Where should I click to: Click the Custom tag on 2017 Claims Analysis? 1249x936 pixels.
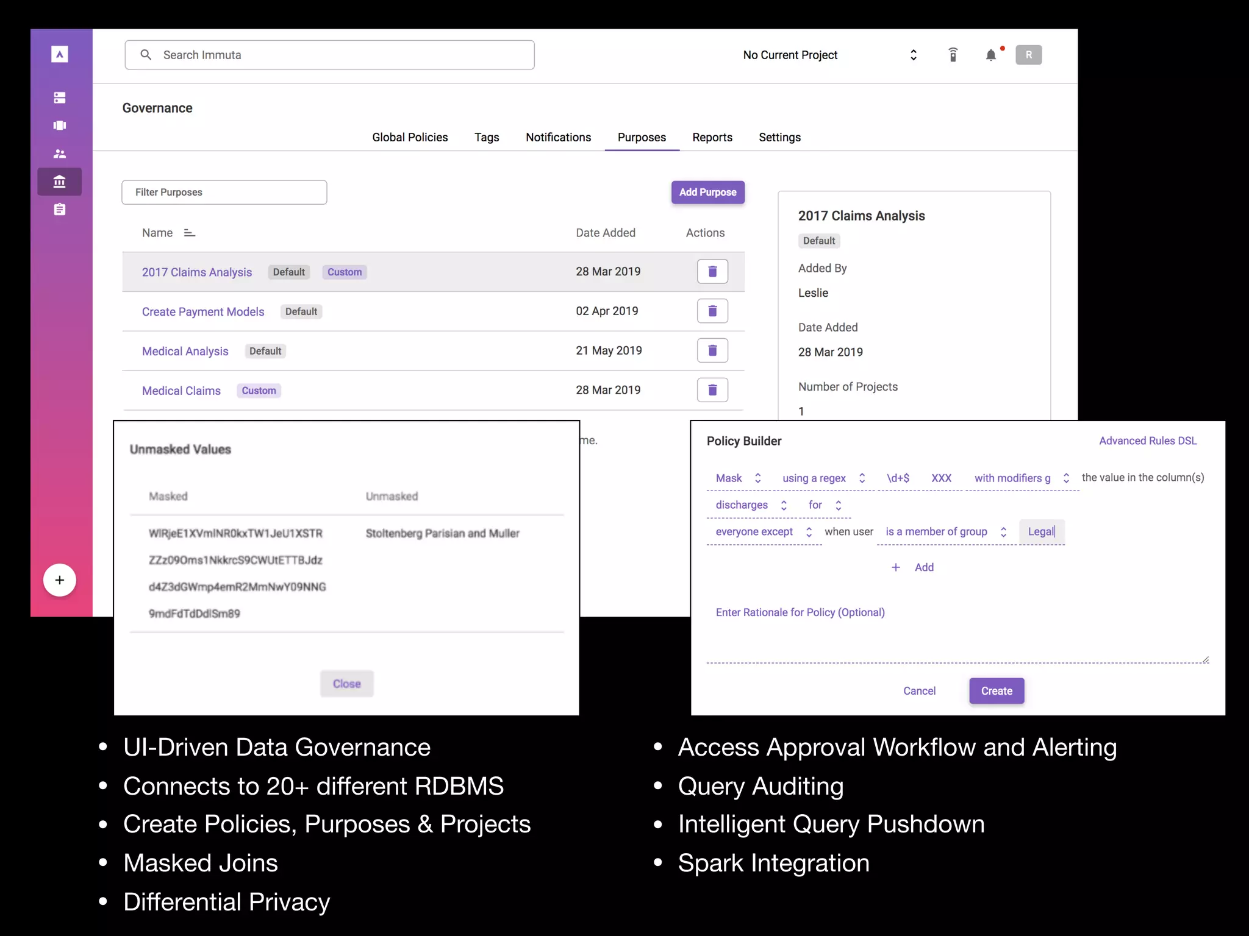pos(345,272)
